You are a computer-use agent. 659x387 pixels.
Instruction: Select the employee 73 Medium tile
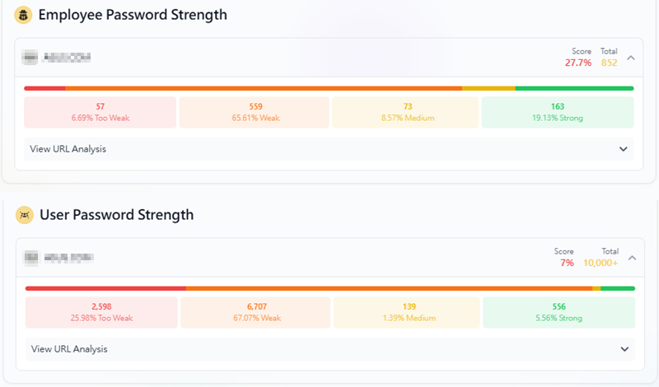[406, 112]
